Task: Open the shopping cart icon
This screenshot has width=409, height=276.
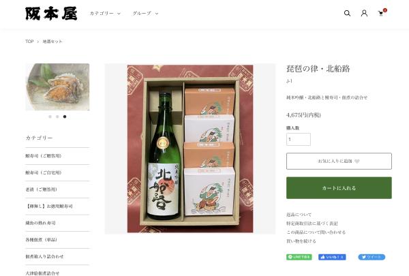Action: [382, 13]
